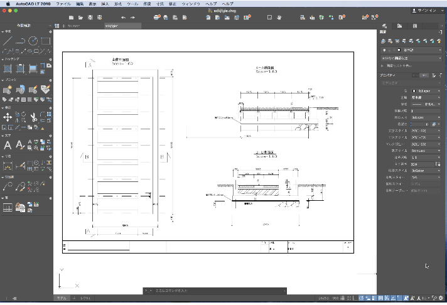Click the Insert Block icon

(x=8, y=90)
